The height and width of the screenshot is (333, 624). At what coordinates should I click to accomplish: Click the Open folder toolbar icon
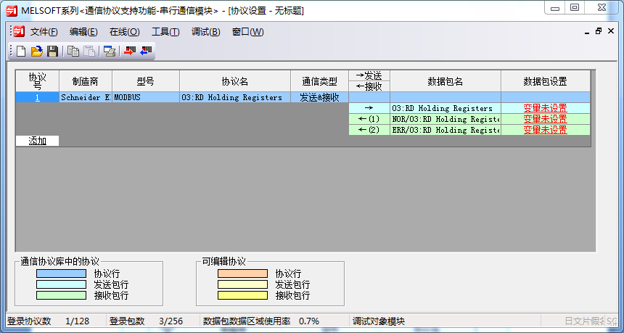point(36,52)
